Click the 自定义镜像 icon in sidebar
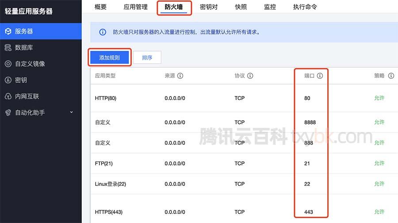Viewport: 398px width, 223px height. (8, 64)
